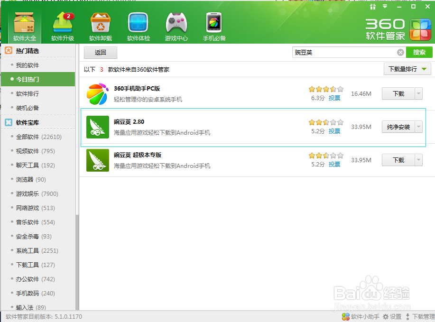Screen dimensions: 435x322
Task: Open 视频软件 (795) category
Action: (38, 151)
